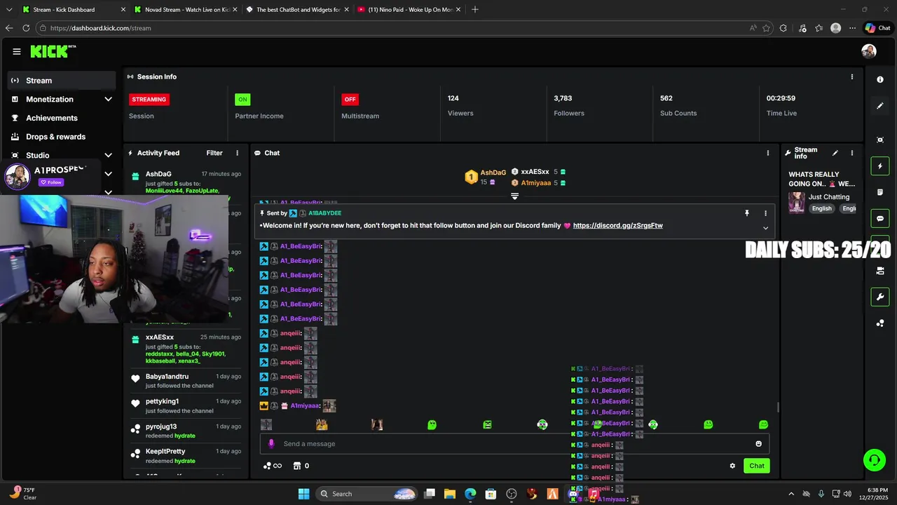Collapse the chat leaderboard handle
This screenshot has height=505, width=897.
click(514, 196)
